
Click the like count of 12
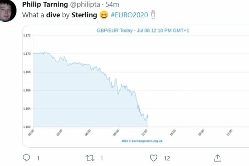coord(167,158)
